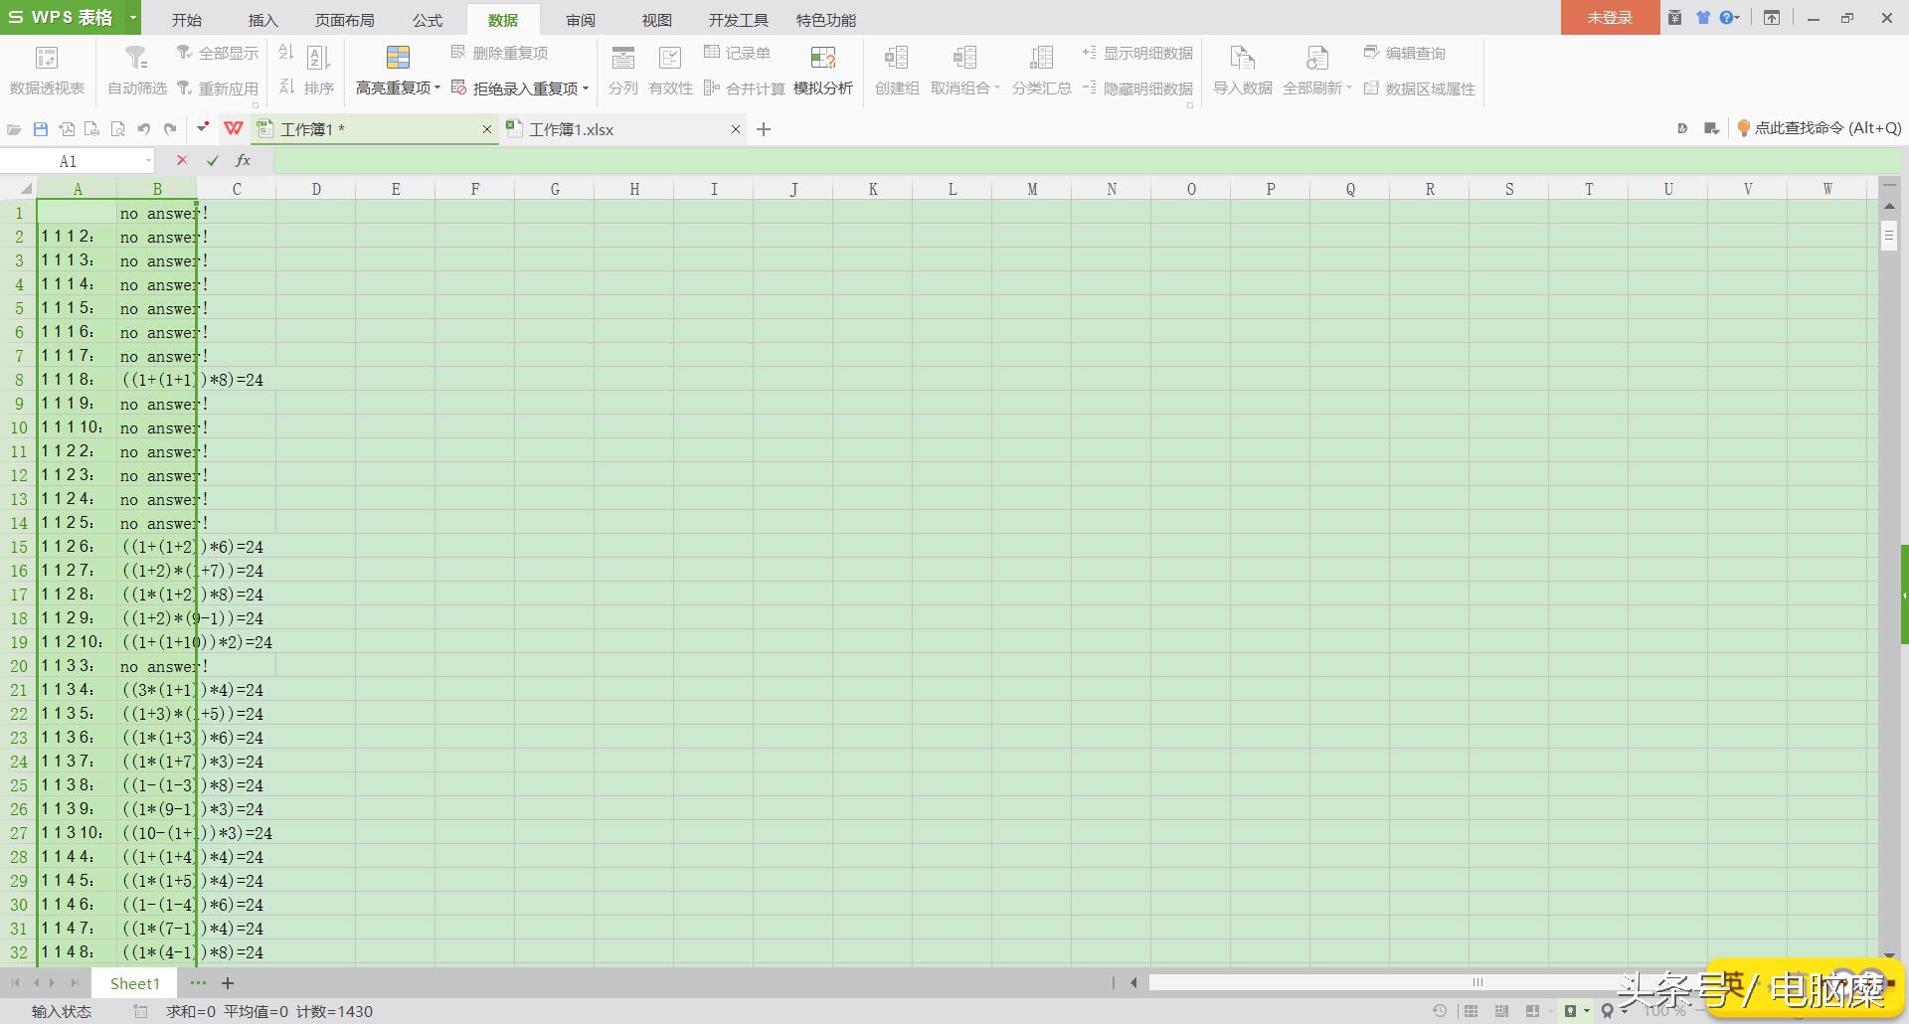Open the 特色功能 ribbon tab

click(825, 20)
